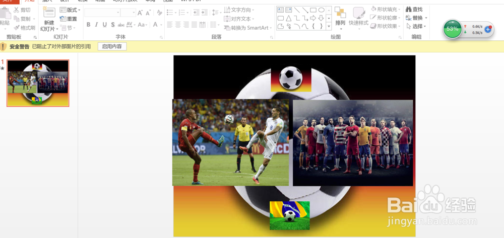Pick the line arrow shape
The image size is (504, 238).
(x=305, y=10)
